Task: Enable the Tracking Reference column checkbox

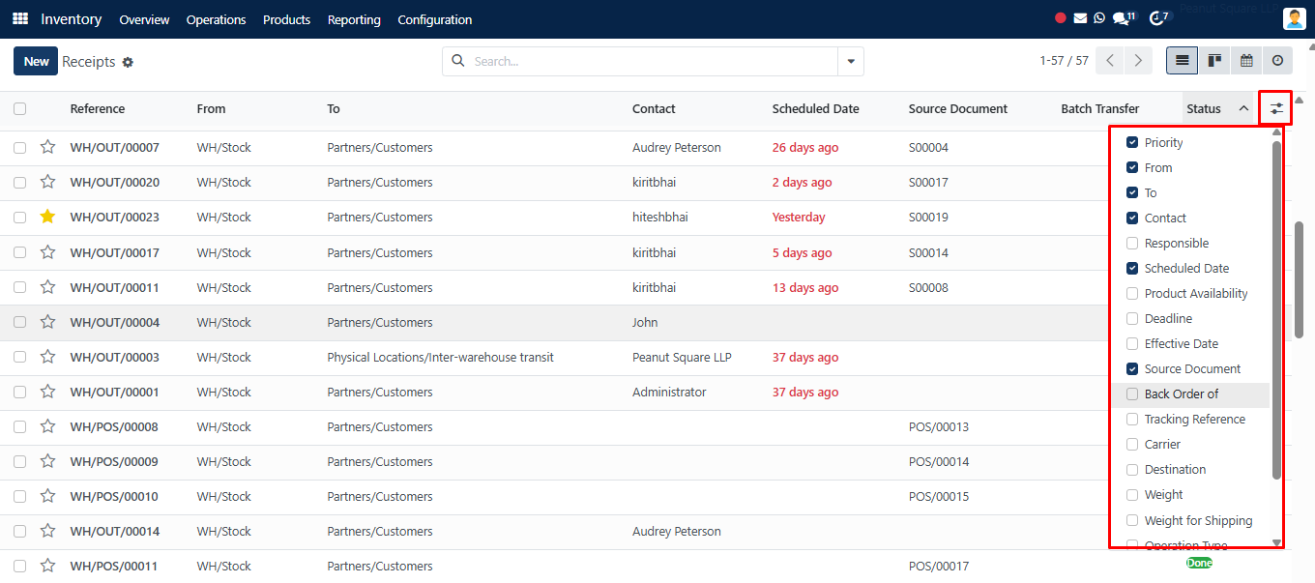Action: (x=1132, y=420)
